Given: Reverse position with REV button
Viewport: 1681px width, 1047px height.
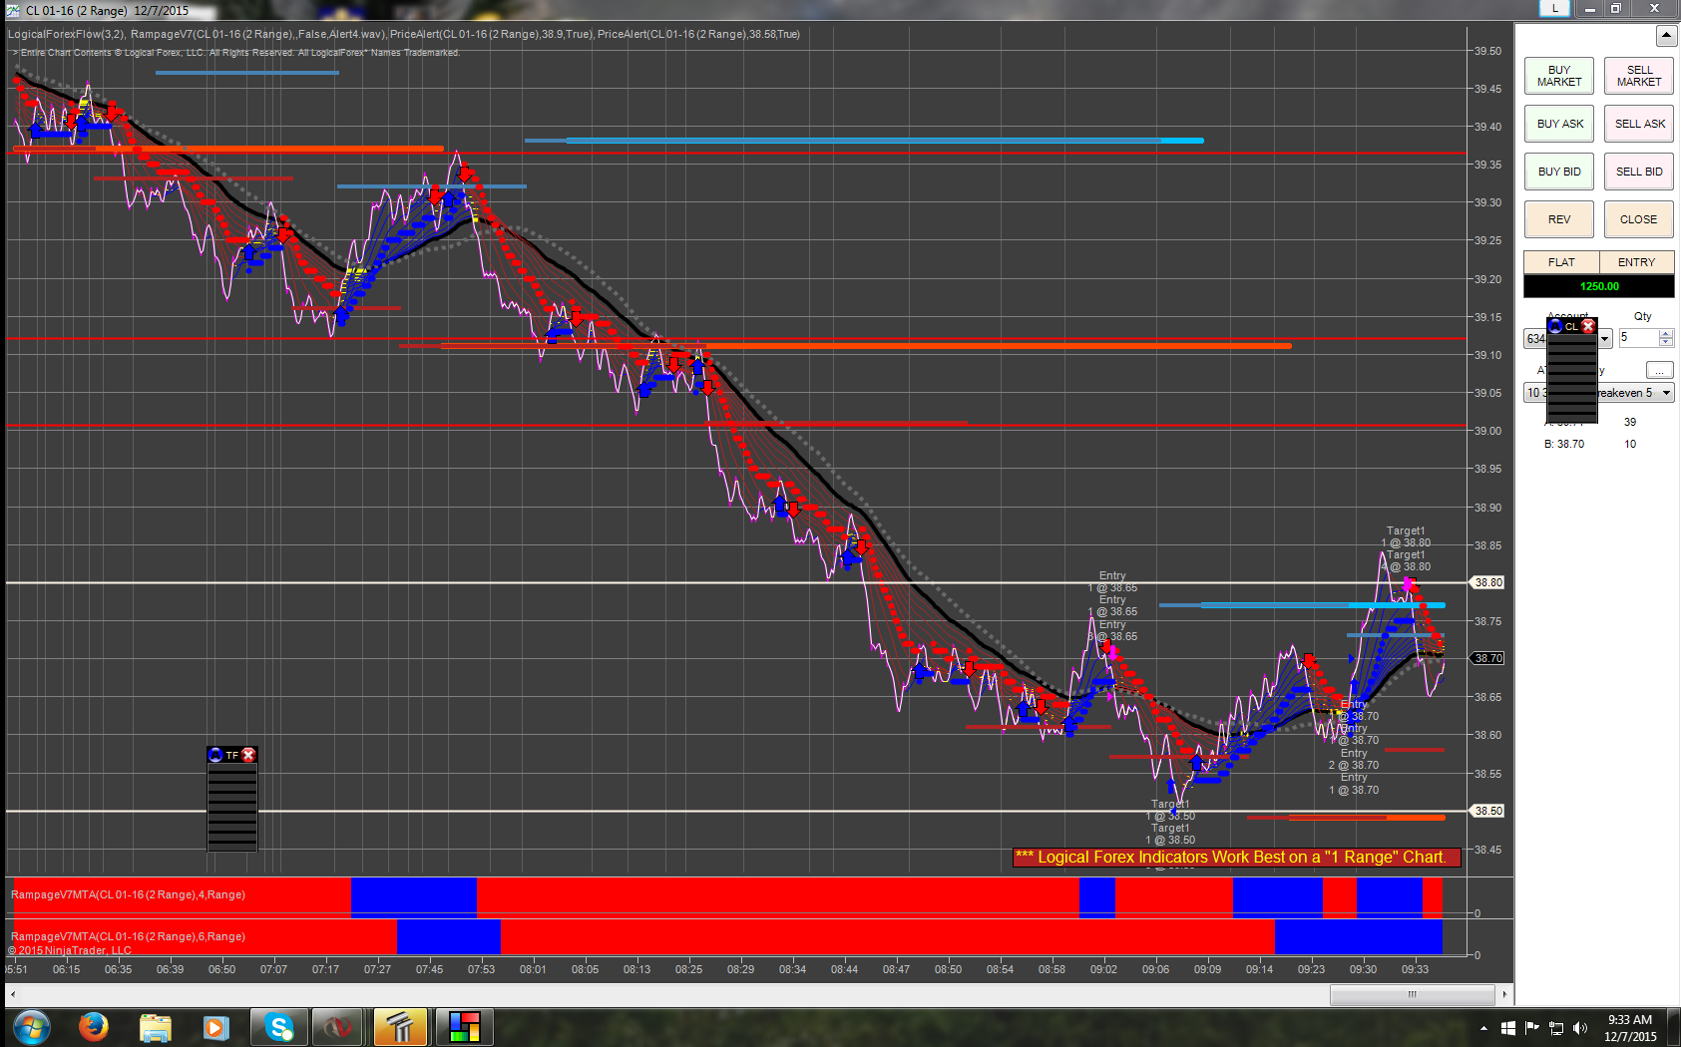Looking at the screenshot, I should pos(1558,219).
